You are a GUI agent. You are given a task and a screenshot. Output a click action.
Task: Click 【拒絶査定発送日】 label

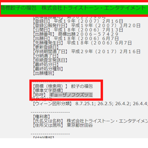(50, 60)
